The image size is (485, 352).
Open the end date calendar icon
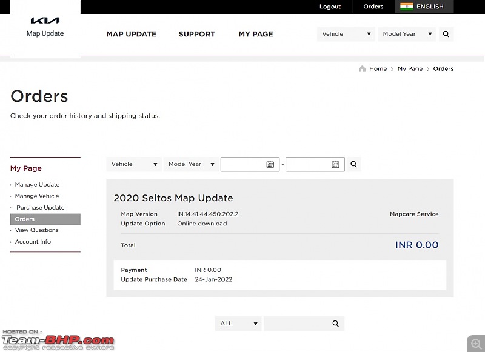(x=335, y=164)
